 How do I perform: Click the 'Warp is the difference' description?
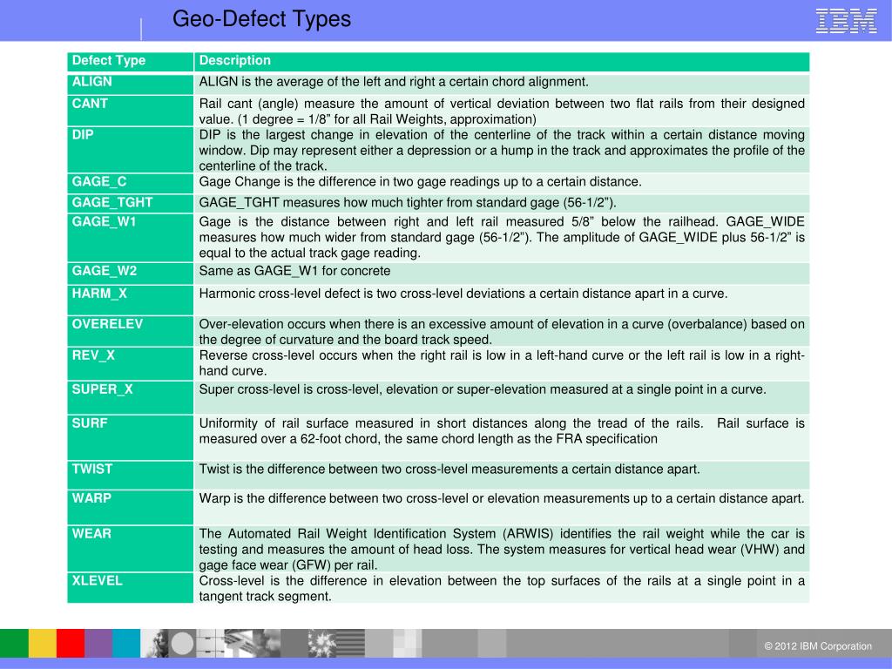tap(502, 499)
